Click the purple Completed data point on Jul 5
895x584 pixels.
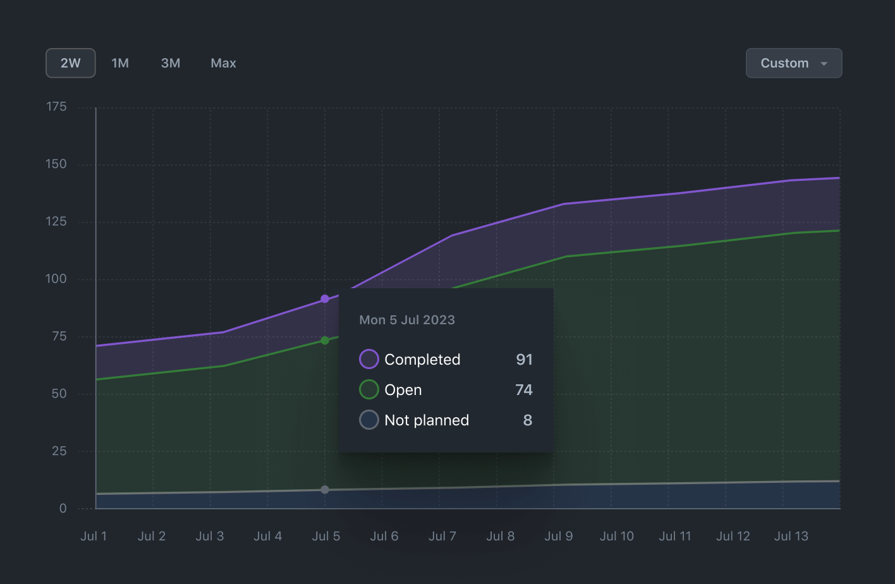click(325, 299)
